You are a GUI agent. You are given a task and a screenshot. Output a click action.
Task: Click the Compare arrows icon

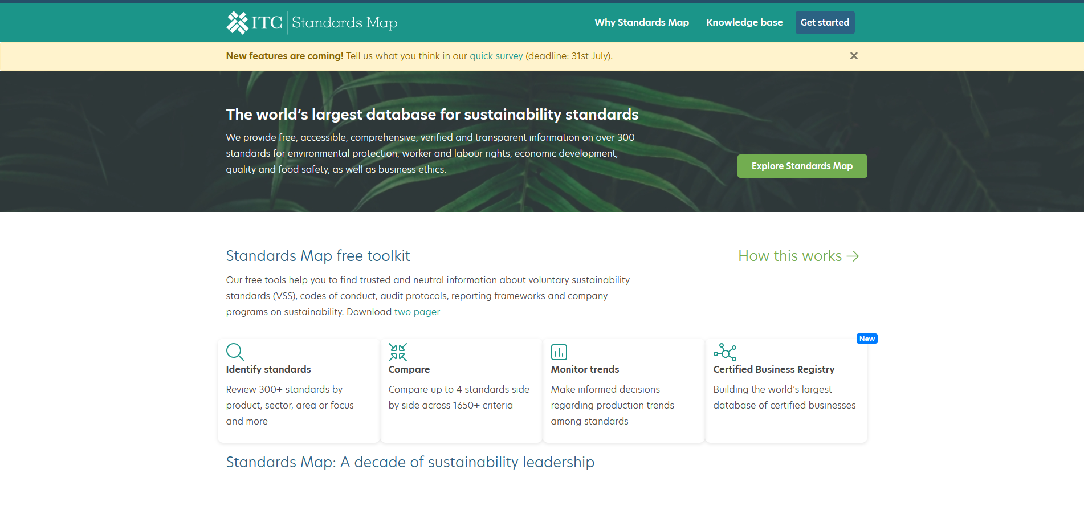point(397,352)
